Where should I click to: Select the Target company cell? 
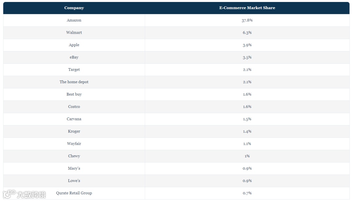click(74, 70)
